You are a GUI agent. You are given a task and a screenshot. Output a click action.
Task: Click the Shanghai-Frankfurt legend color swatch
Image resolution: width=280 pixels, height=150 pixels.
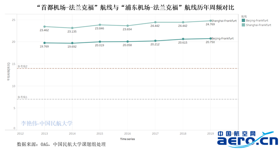tap(243, 25)
